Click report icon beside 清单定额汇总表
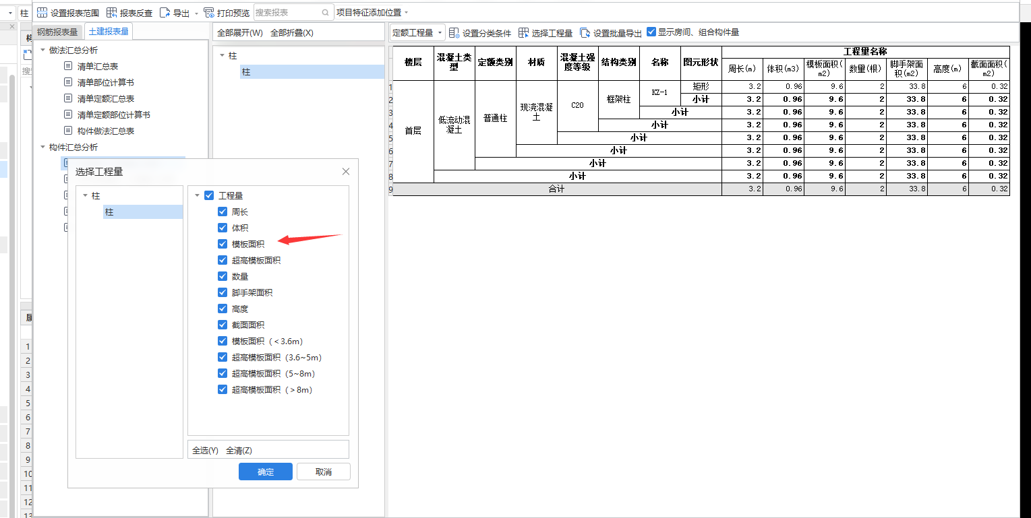Viewport: 1031px width, 518px height. pos(67,98)
